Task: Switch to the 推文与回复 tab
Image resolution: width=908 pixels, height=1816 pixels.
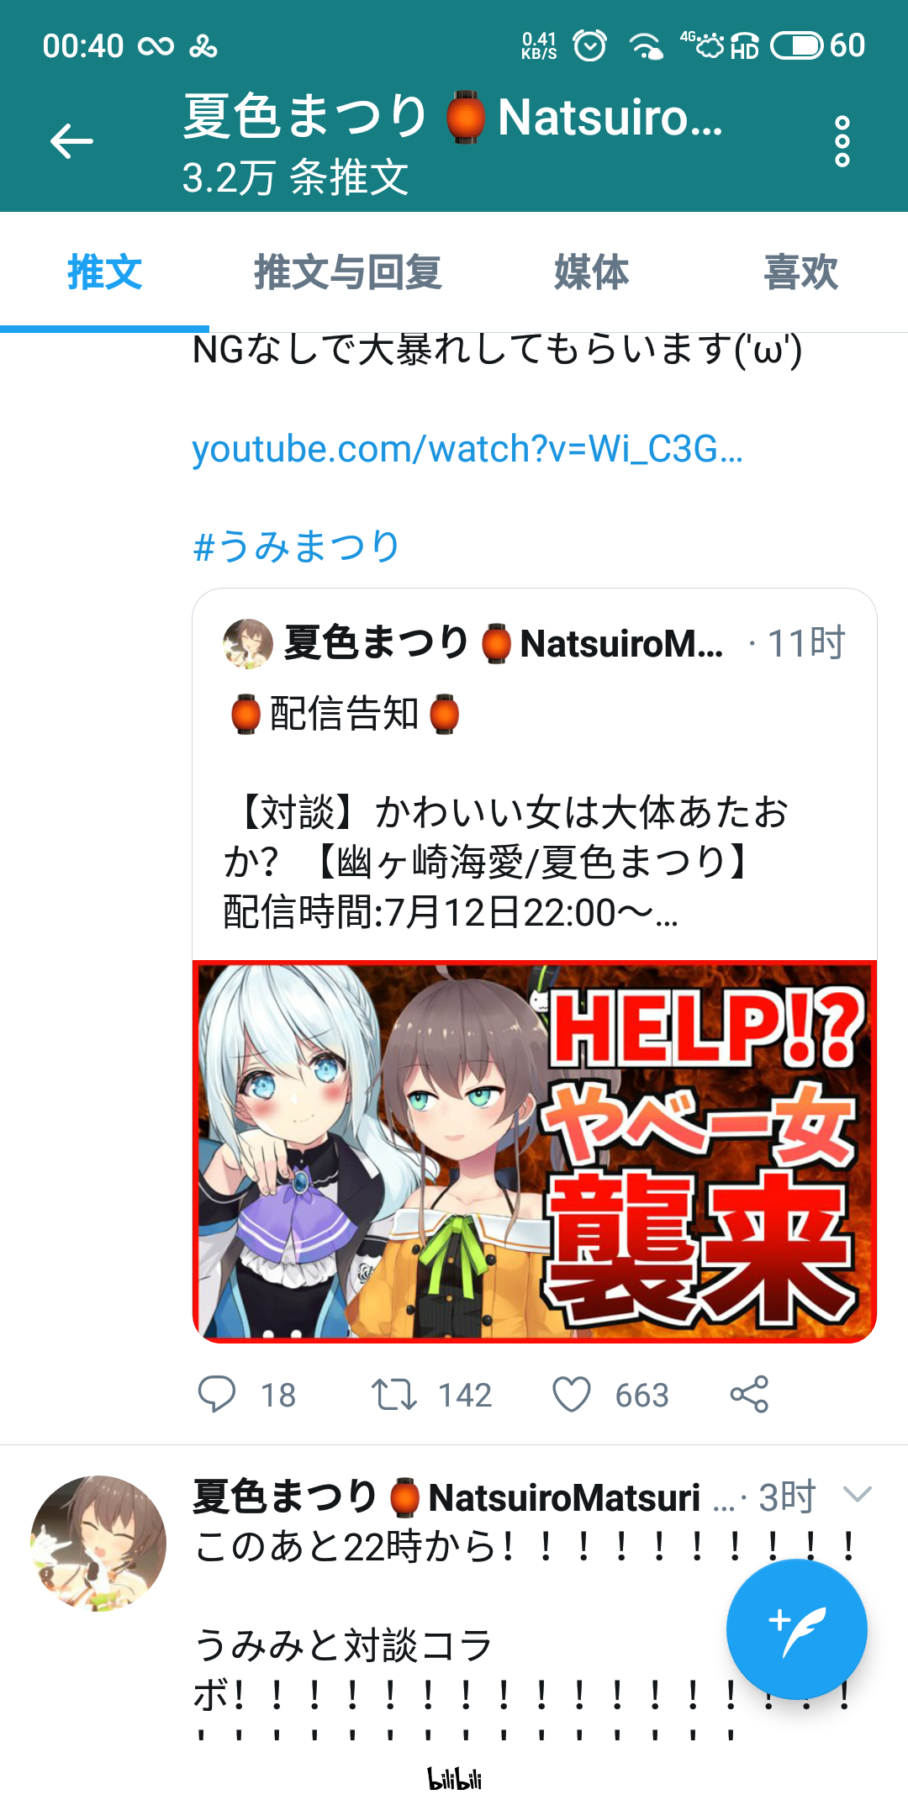Action: [x=347, y=272]
